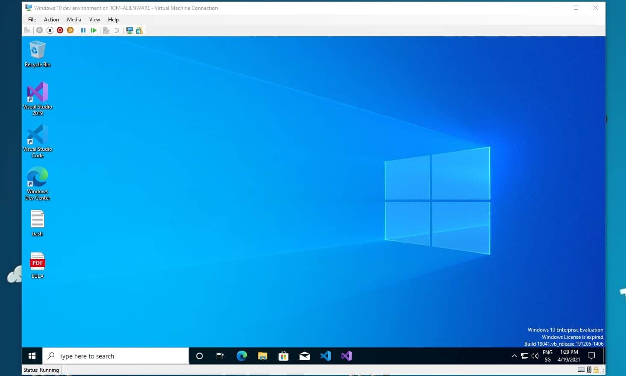Click the Show desktop sliver at taskbar end
The width and height of the screenshot is (626, 376).
(604, 356)
